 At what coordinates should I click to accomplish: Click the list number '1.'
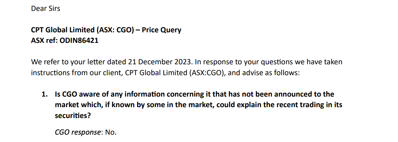(x=45, y=94)
